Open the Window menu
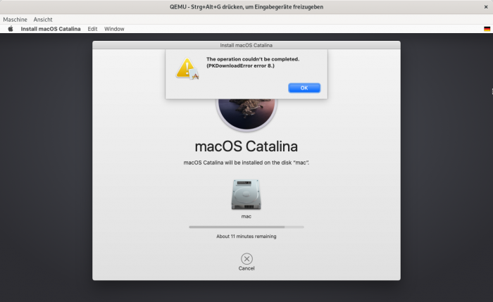Image resolution: width=493 pixels, height=302 pixels. point(114,29)
